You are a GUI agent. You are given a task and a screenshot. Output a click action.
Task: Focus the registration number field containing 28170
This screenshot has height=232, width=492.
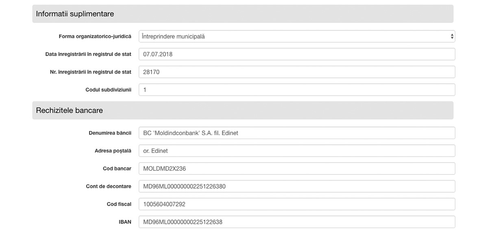tap(297, 72)
